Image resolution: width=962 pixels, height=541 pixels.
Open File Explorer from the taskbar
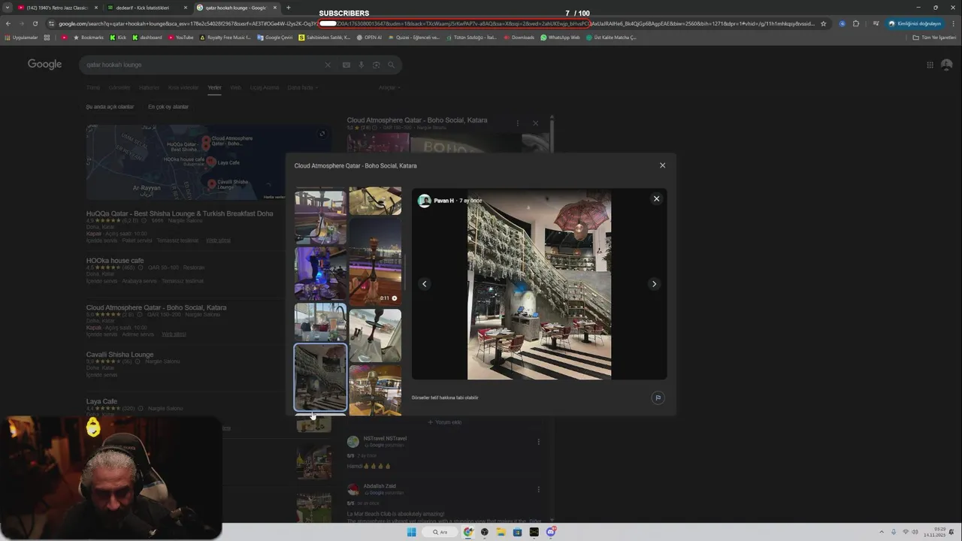pyautogui.click(x=501, y=532)
